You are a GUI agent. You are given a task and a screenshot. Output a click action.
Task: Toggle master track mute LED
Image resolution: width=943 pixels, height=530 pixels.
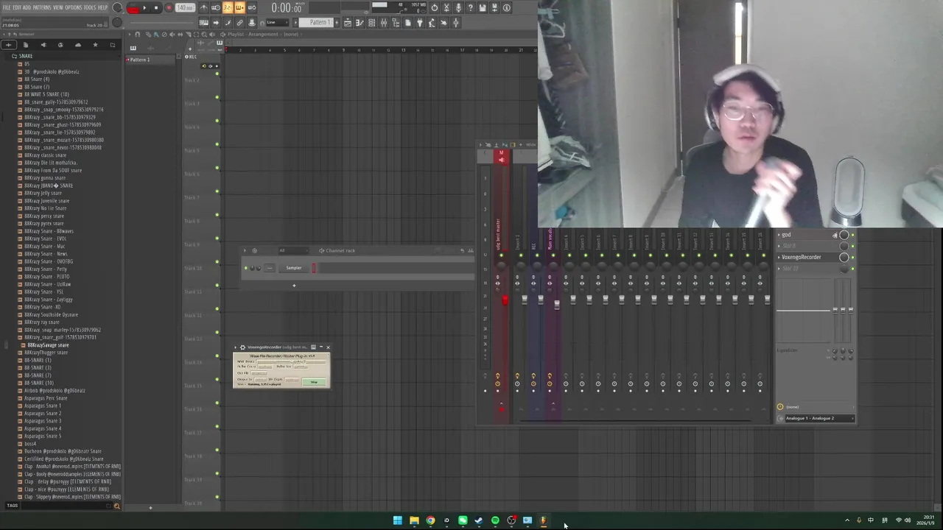502,255
